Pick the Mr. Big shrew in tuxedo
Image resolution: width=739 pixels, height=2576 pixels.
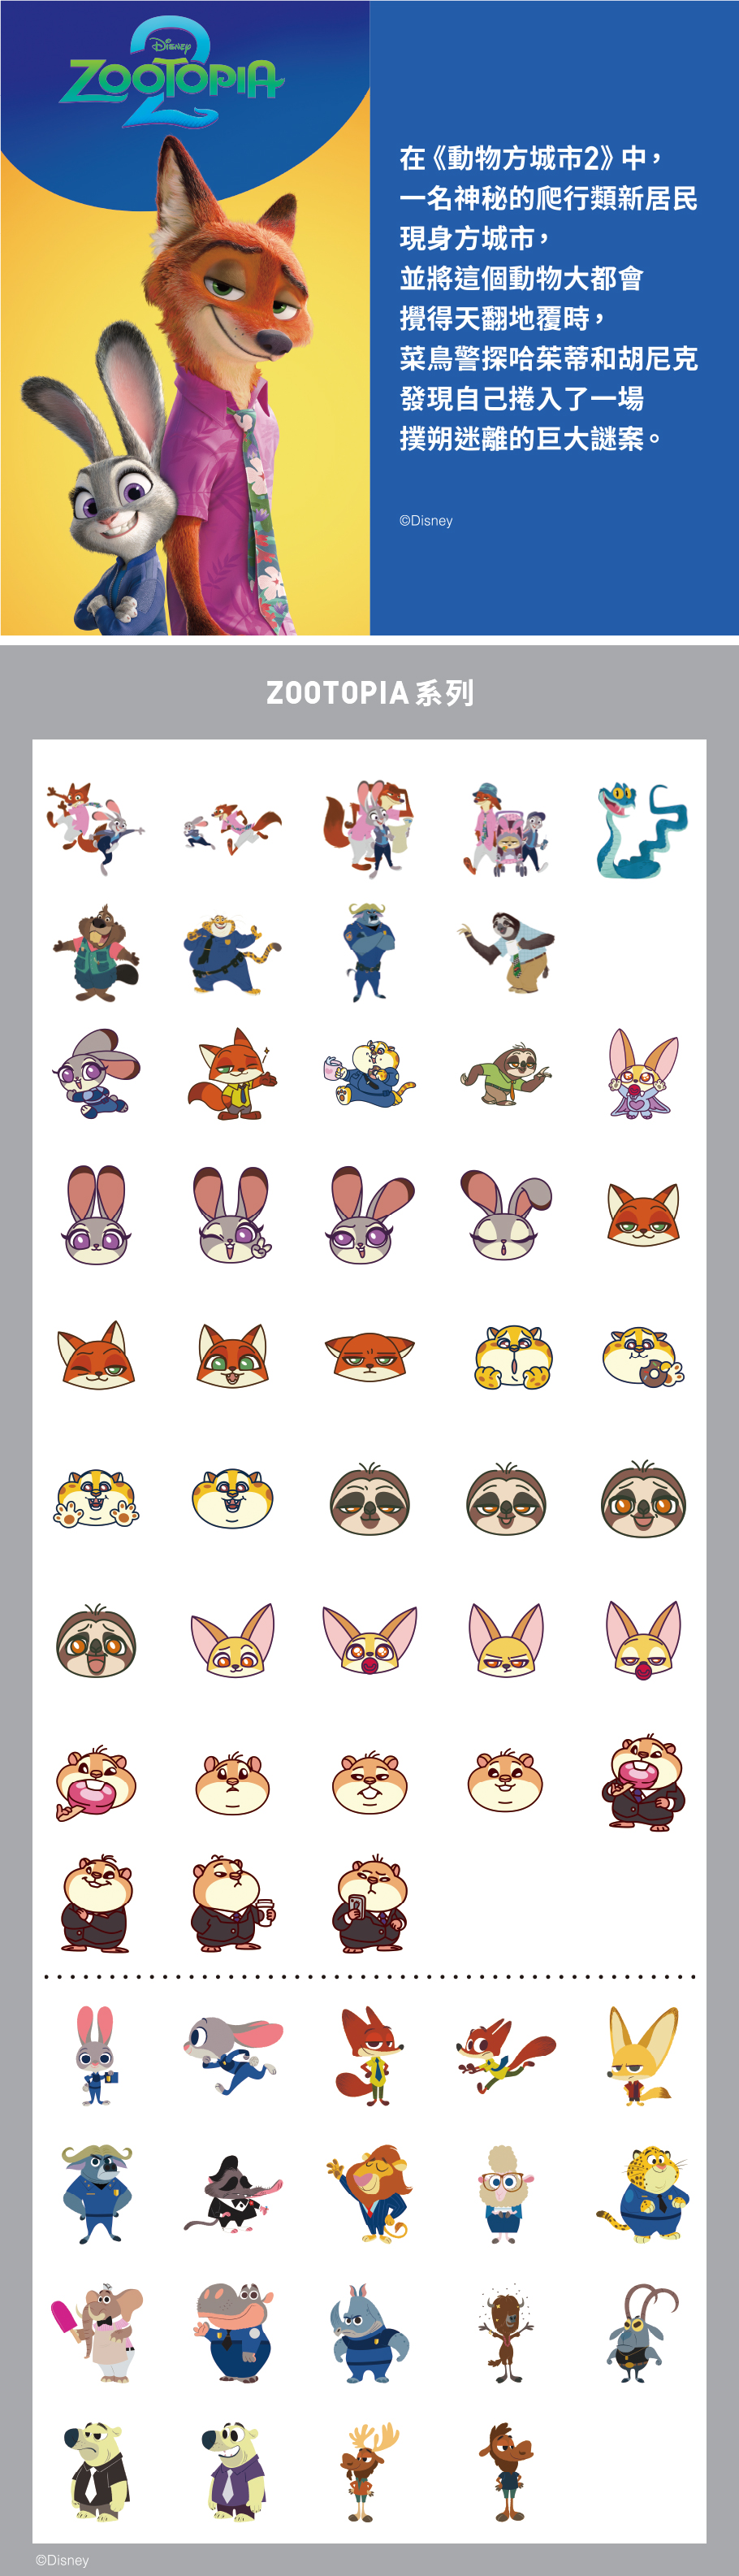coord(232,2194)
